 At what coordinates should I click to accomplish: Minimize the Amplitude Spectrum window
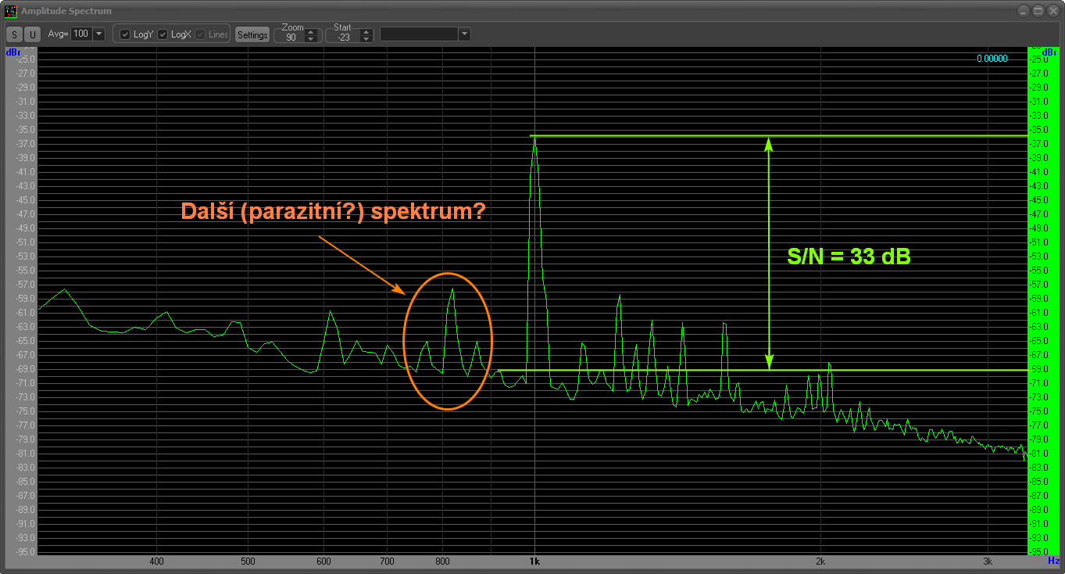[1024, 11]
